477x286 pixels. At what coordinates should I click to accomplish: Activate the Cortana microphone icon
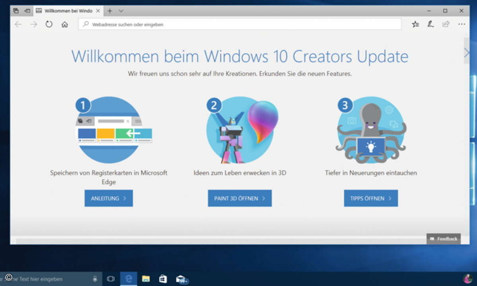click(x=95, y=279)
